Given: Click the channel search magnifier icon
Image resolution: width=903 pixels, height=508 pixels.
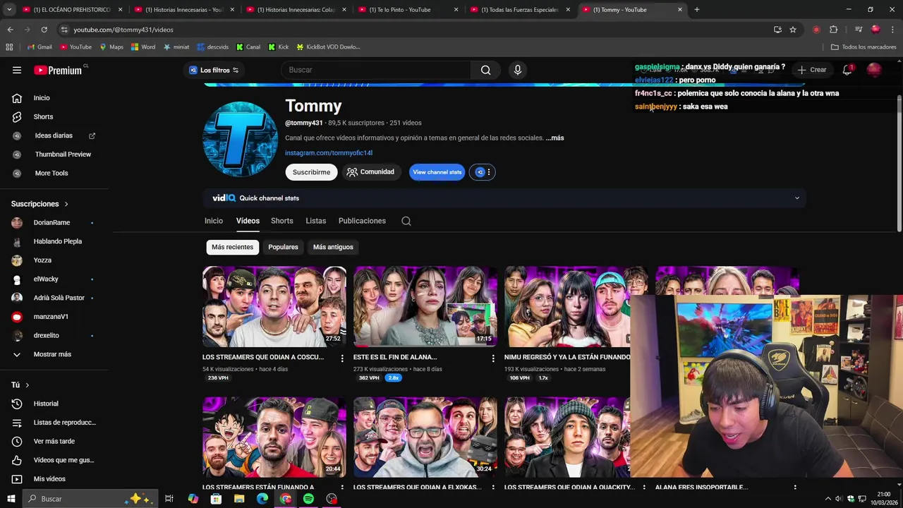Looking at the screenshot, I should pos(406,221).
